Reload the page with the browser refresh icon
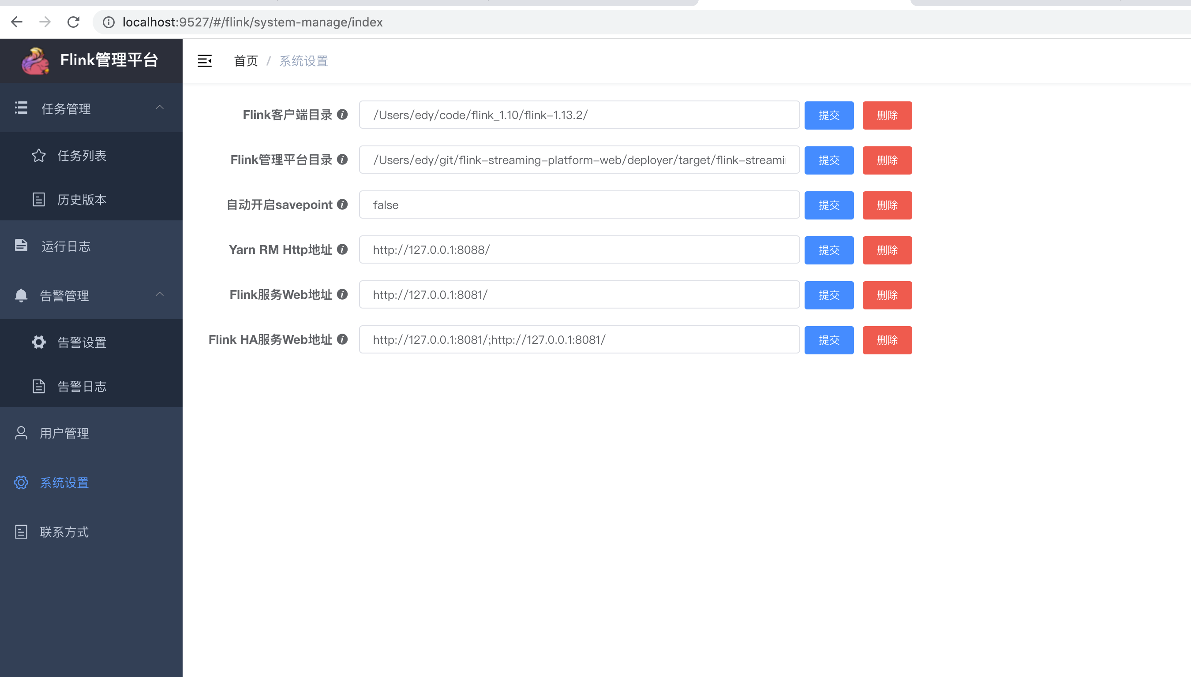 coord(74,22)
